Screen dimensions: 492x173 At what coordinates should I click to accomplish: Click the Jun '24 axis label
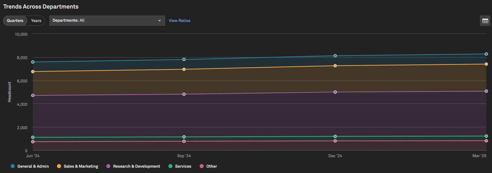[x=33, y=156]
